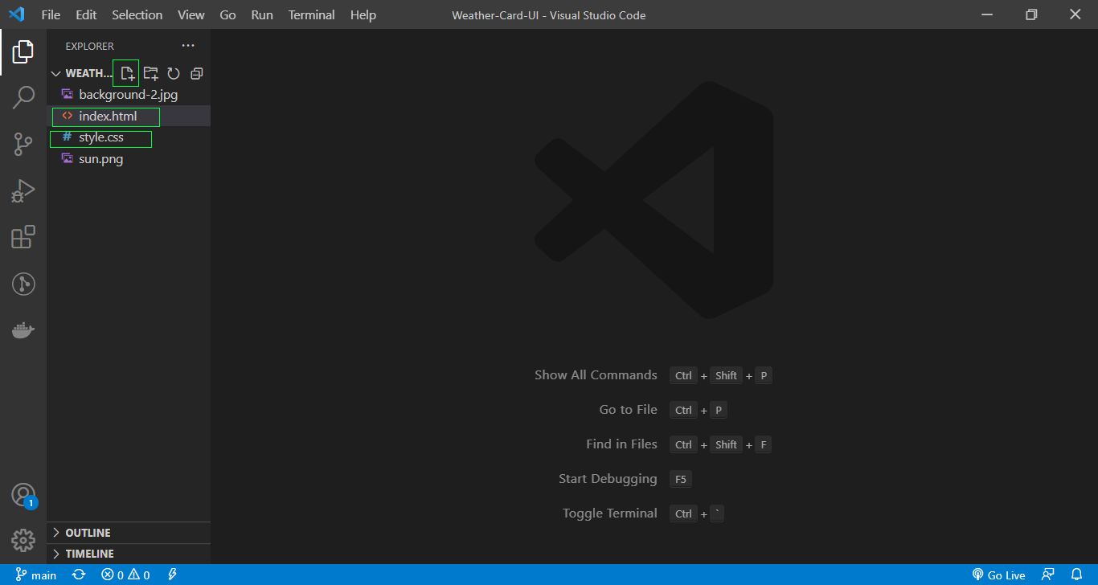
Task: Open the Search view in activity bar
Action: [x=23, y=98]
